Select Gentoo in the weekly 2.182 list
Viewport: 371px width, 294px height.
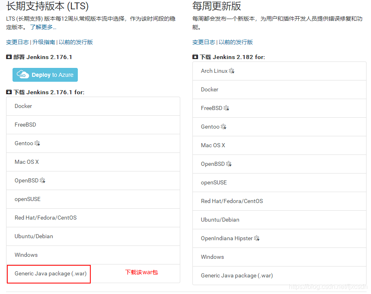(x=279, y=127)
